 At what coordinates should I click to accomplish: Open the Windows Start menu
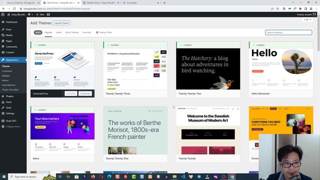coord(4,176)
